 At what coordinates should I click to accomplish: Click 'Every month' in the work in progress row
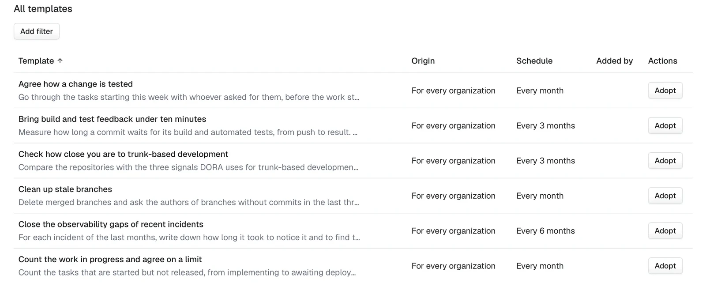(x=540, y=266)
